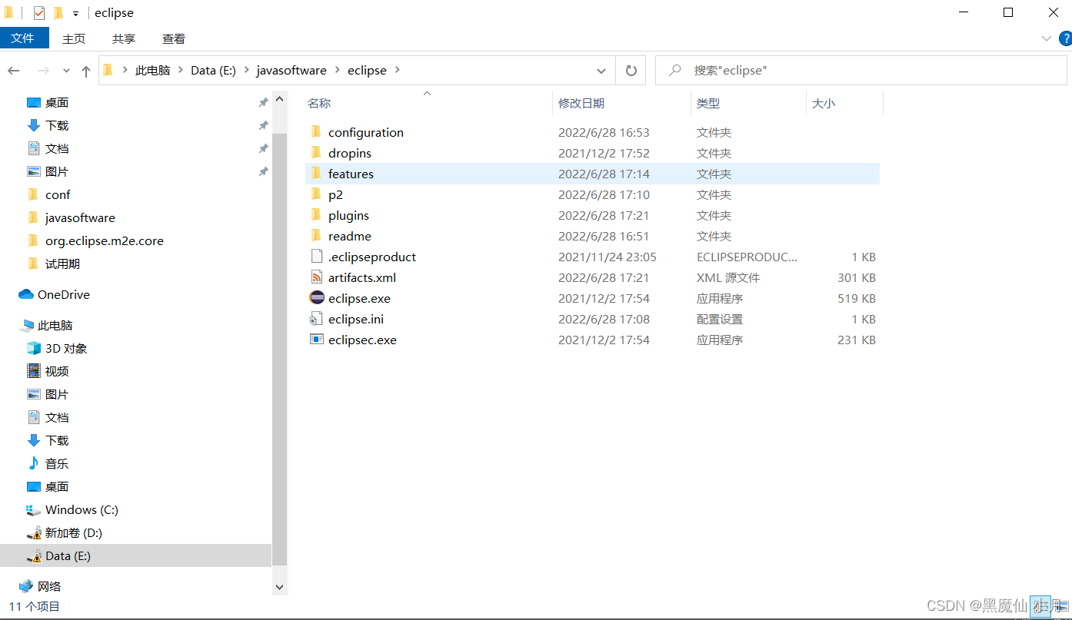The image size is (1072, 620).
Task: Sort by the 修改日期 column header
Action: coord(581,103)
